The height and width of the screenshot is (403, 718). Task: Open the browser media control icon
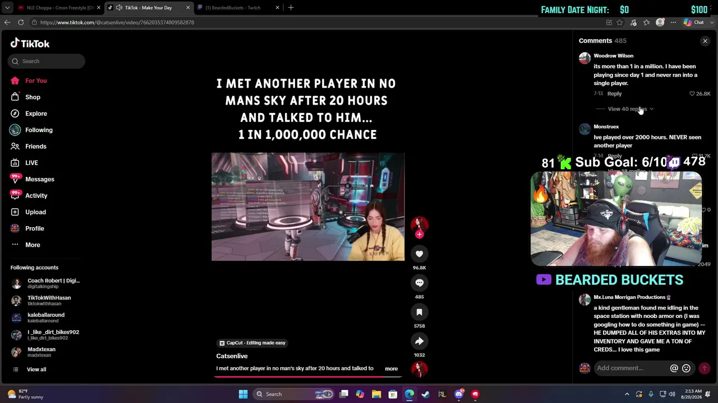tap(633, 22)
